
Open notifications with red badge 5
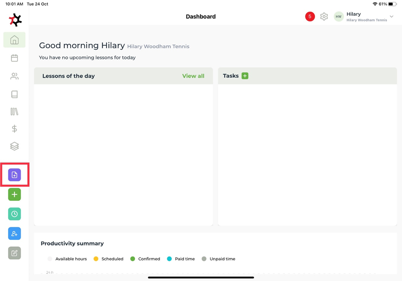pos(310,17)
